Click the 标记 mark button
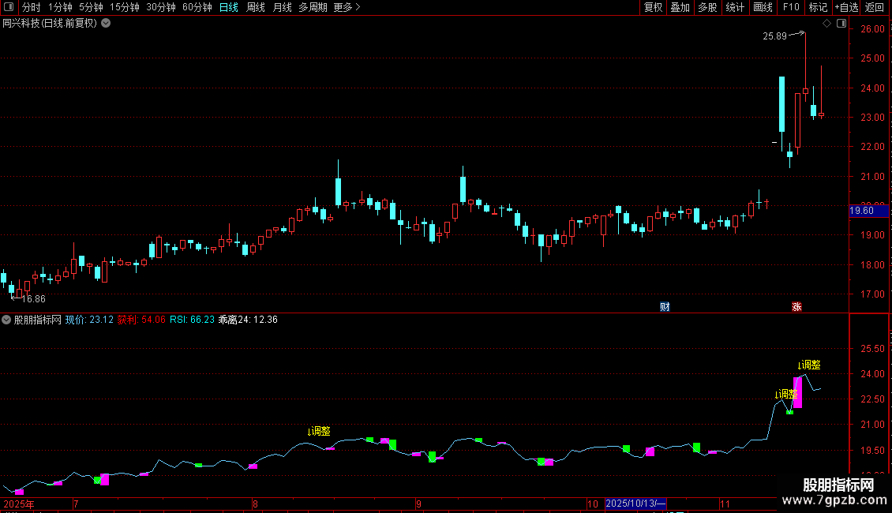Screen dimensions: 892x513 [818, 7]
